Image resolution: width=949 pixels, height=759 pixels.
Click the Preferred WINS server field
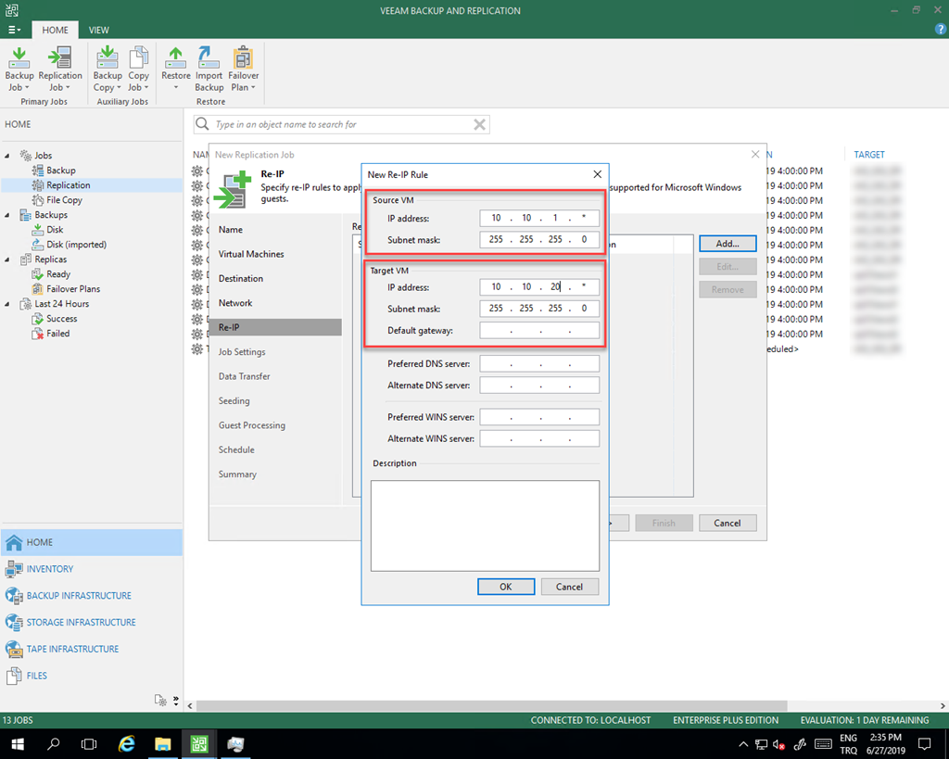[539, 417]
